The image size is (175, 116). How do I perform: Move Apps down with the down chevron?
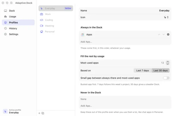[x=163, y=35]
